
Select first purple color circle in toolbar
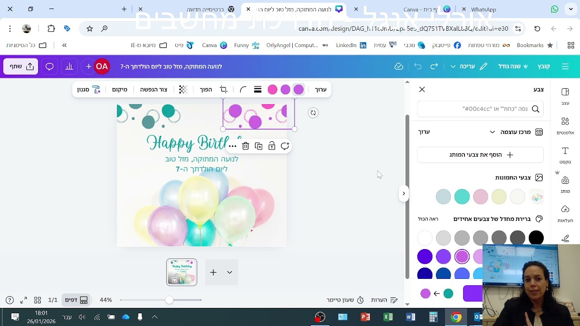click(299, 90)
